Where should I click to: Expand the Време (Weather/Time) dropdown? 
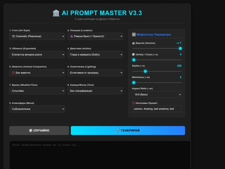coord(37,91)
